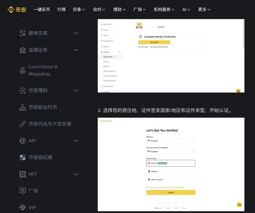255x213 pixels.
Task: Click the support headset icon in first screenshot
Action: pyautogui.click(x=238, y=91)
